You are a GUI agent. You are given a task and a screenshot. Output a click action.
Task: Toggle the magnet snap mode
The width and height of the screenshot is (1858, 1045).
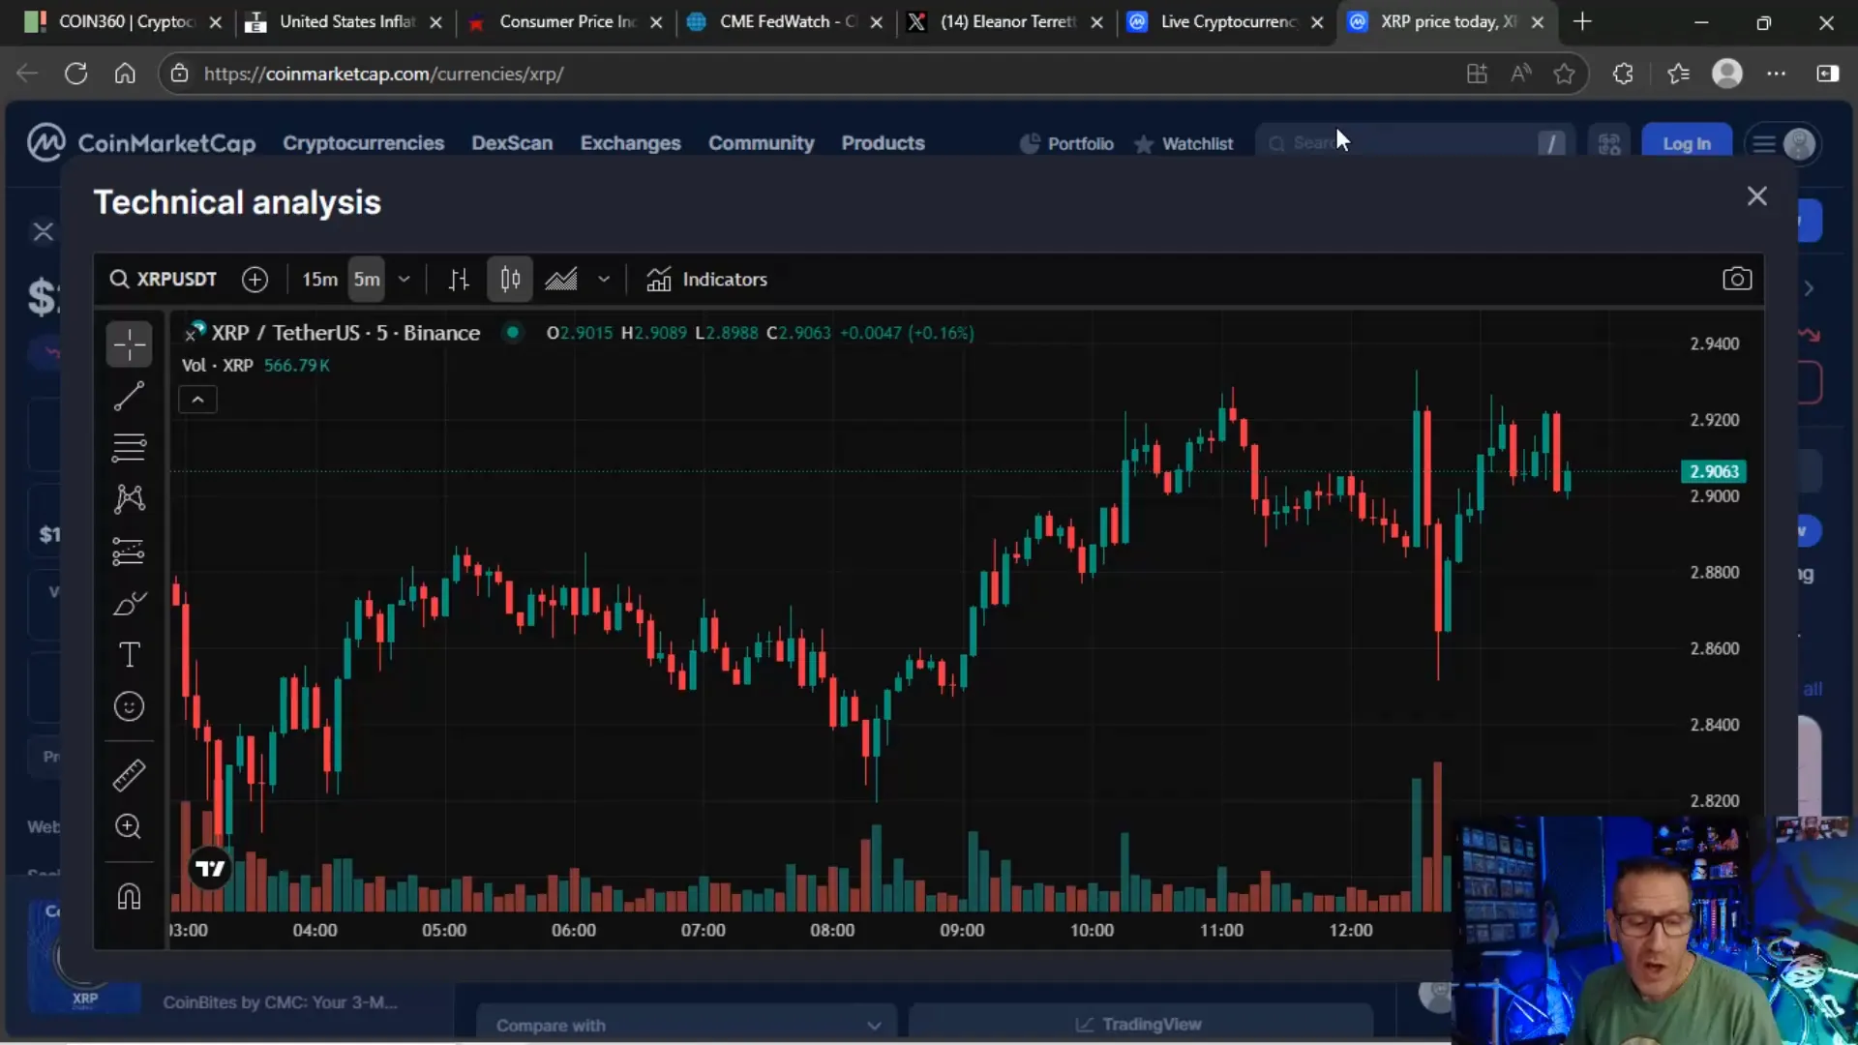(x=129, y=896)
